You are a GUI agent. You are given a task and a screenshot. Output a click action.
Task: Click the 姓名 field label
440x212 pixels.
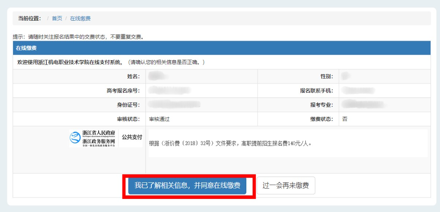pyautogui.click(x=133, y=76)
